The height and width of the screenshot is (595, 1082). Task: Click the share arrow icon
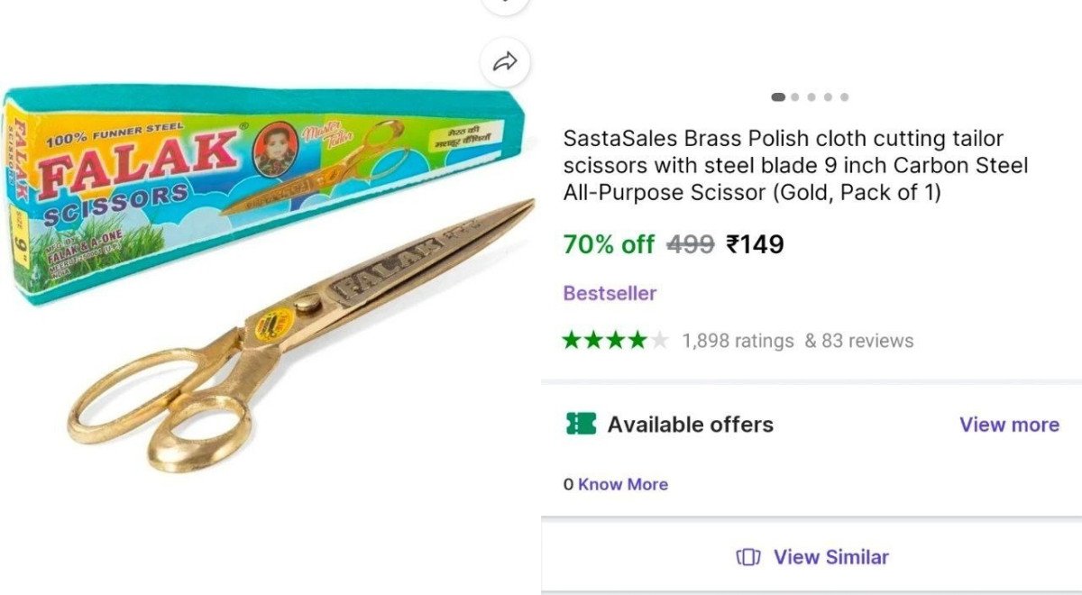tap(506, 62)
